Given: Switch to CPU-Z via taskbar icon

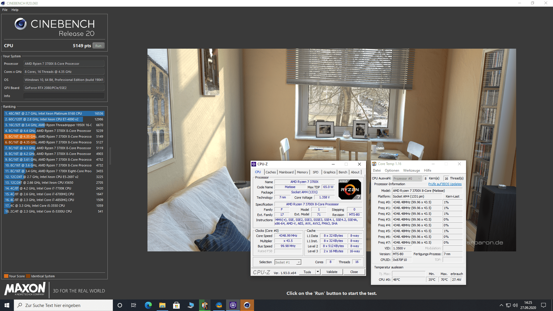Looking at the screenshot, I should [233, 305].
